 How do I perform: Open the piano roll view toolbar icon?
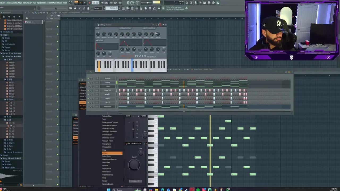click(x=128, y=8)
